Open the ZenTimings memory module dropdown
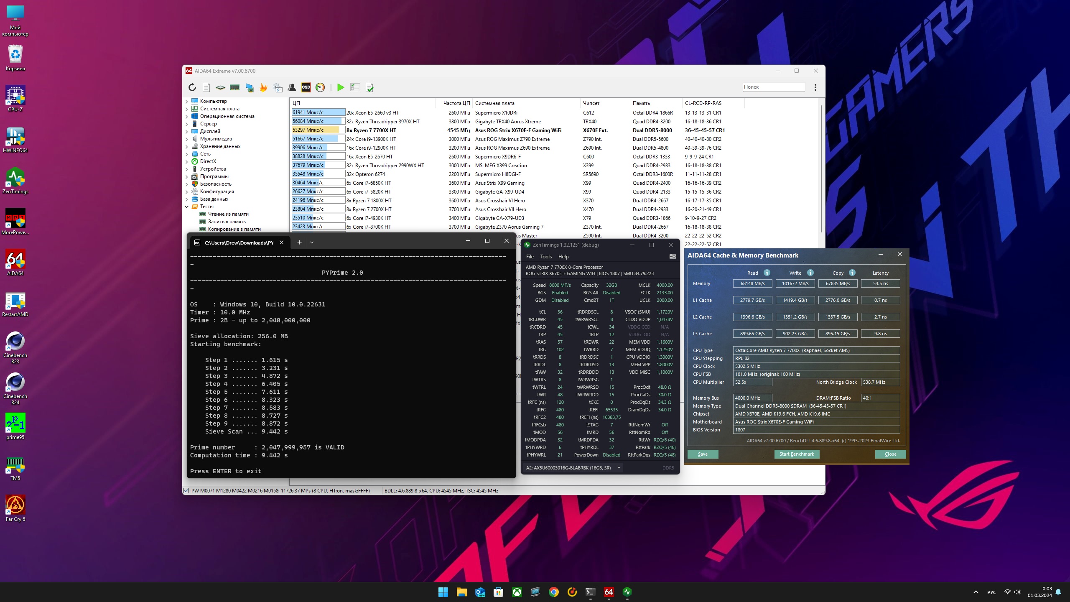This screenshot has height=602, width=1070. [x=619, y=467]
